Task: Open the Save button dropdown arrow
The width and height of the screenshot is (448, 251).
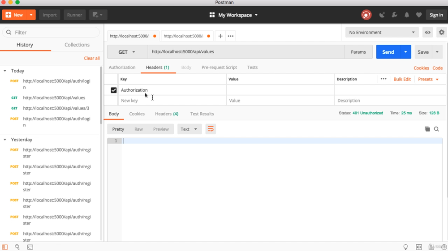Action: 437,52
